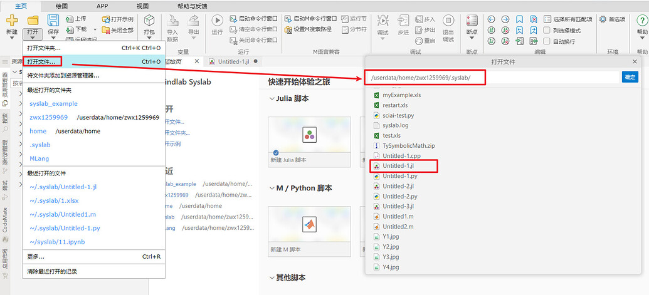649x295 pixels.
Task: Click 选择所有匹配项 in Edit group
Action: click(x=568, y=19)
